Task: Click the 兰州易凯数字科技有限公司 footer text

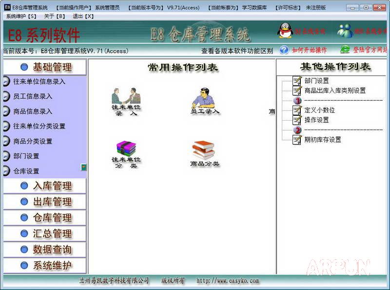Action: pyautogui.click(x=114, y=281)
